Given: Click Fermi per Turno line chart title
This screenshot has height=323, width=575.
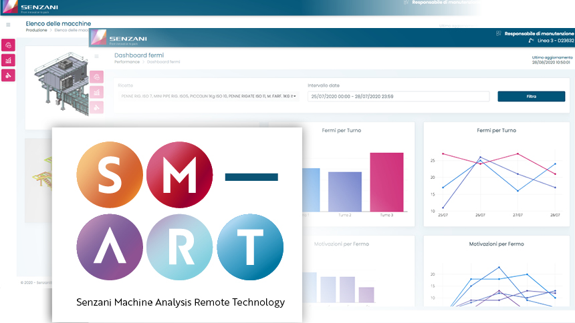Looking at the screenshot, I should 496,130.
